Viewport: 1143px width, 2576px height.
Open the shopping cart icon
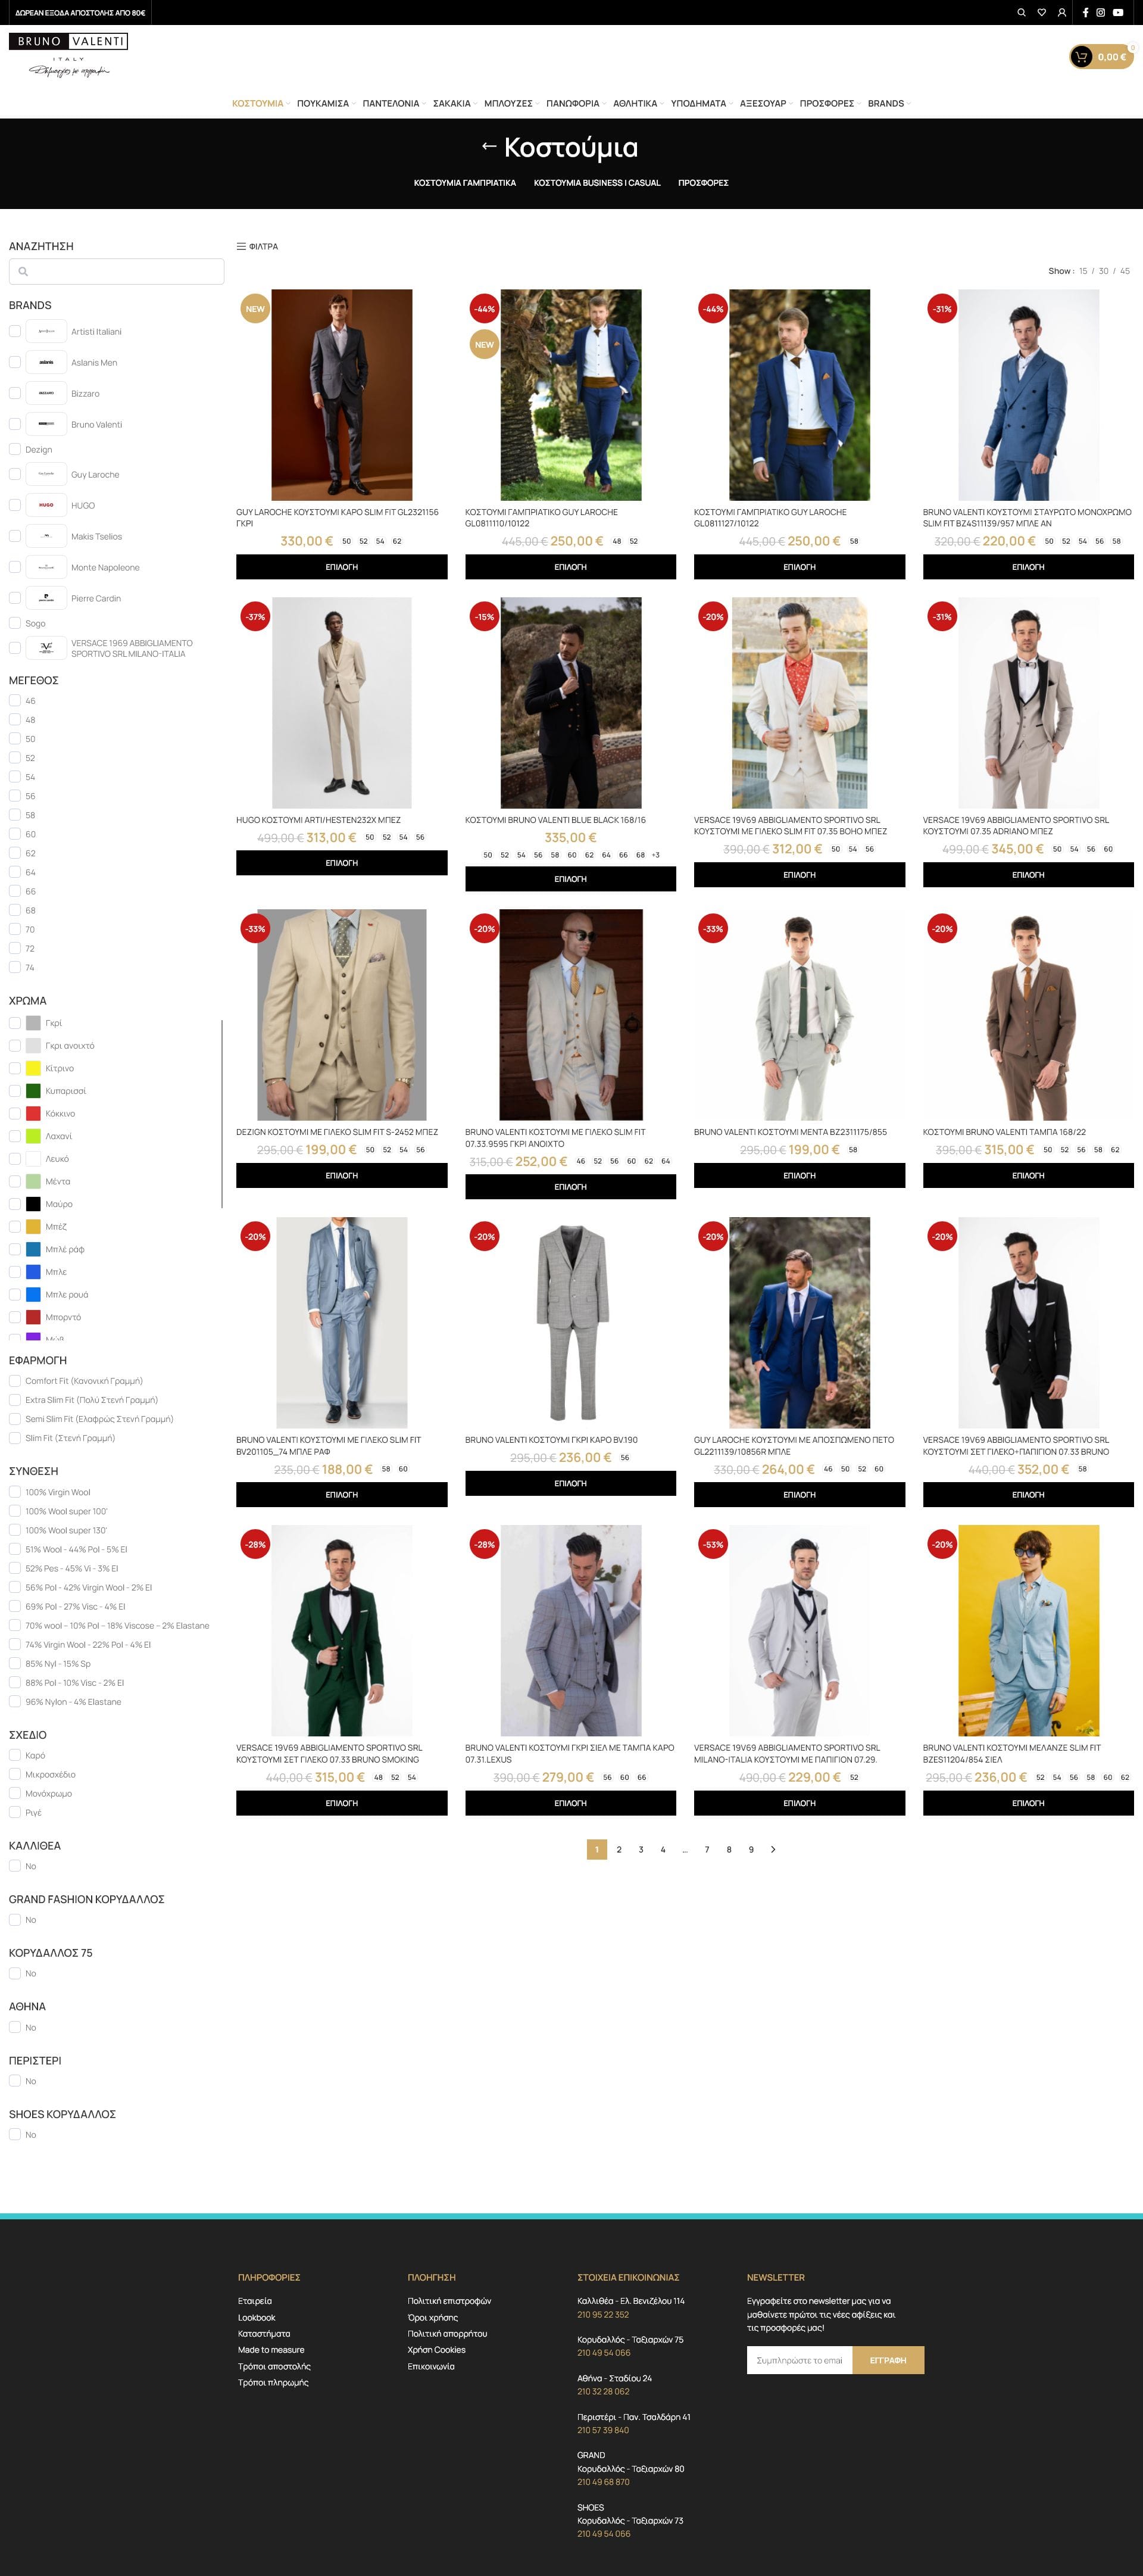point(1081,57)
